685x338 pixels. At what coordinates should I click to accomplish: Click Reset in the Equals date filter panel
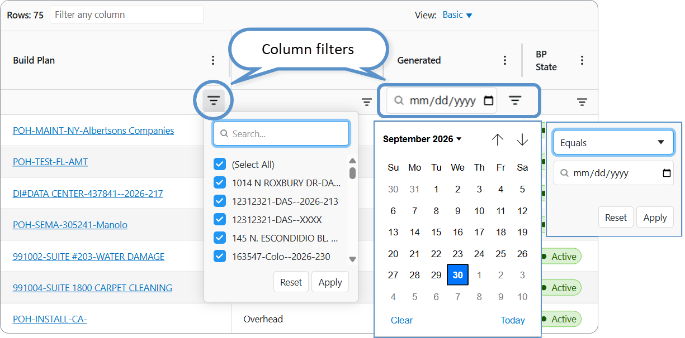(x=616, y=218)
